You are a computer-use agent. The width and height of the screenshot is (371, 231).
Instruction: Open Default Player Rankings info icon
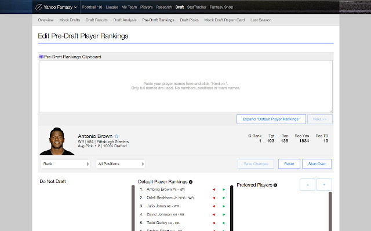(191, 182)
